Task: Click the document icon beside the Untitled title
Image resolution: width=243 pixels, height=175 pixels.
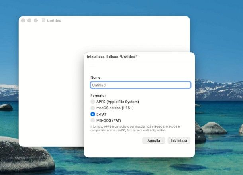Action: click(43, 20)
